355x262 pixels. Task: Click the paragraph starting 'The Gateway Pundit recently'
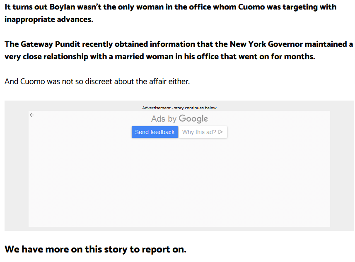tap(179, 50)
